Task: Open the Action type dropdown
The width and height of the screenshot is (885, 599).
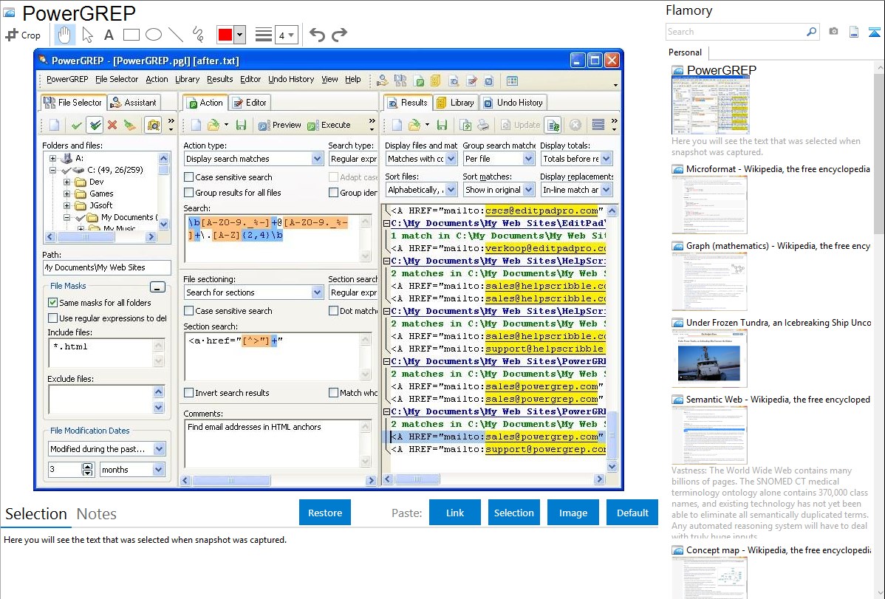Action: [x=317, y=159]
